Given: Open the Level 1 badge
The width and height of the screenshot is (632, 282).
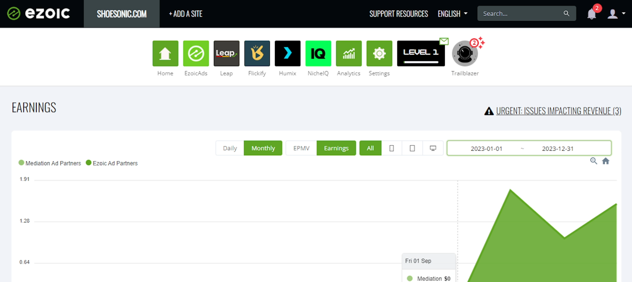Looking at the screenshot, I should click(x=421, y=54).
